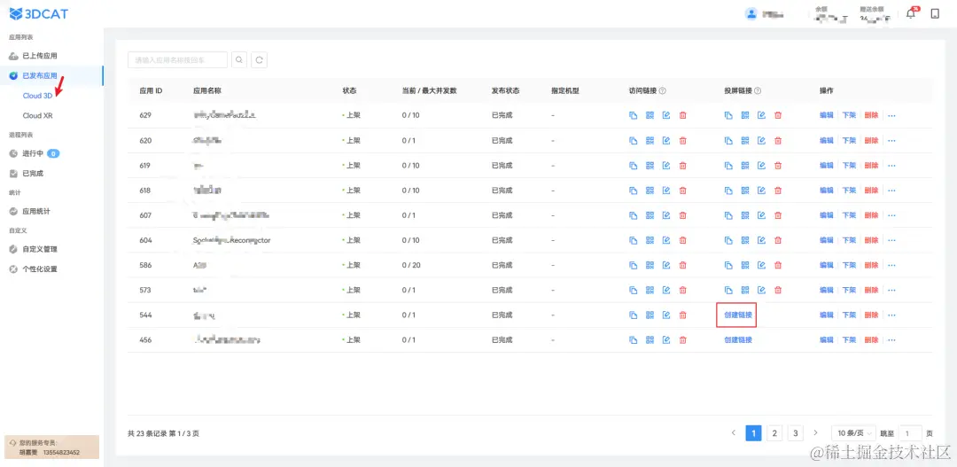Show cast link QR code for app 604
Screen dimensions: 957x467
coord(745,240)
